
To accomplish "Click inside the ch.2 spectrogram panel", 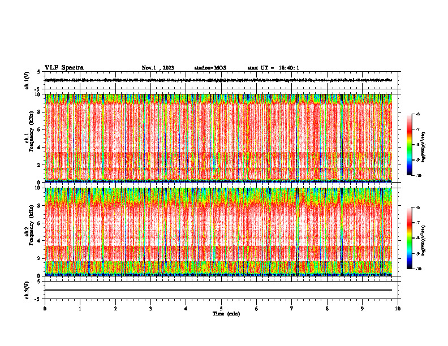I will point(218,232).
